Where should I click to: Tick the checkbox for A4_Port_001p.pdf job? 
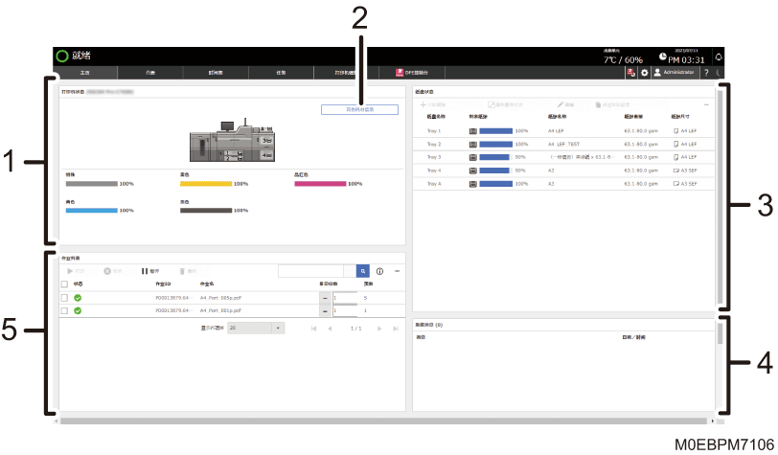(x=64, y=310)
